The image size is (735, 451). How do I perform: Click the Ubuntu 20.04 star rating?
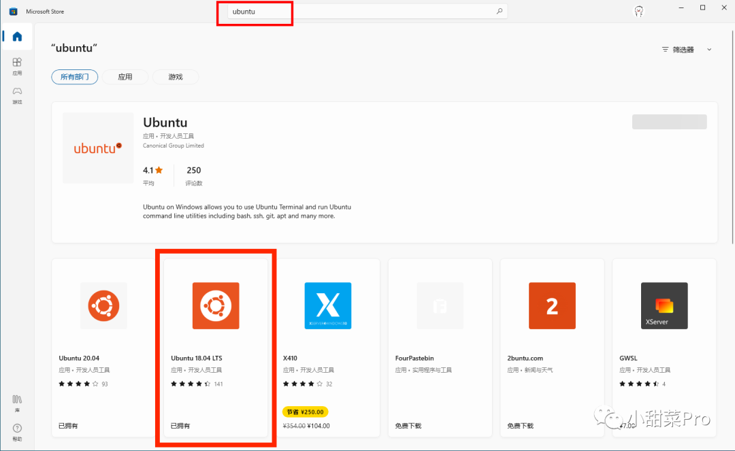(78, 384)
